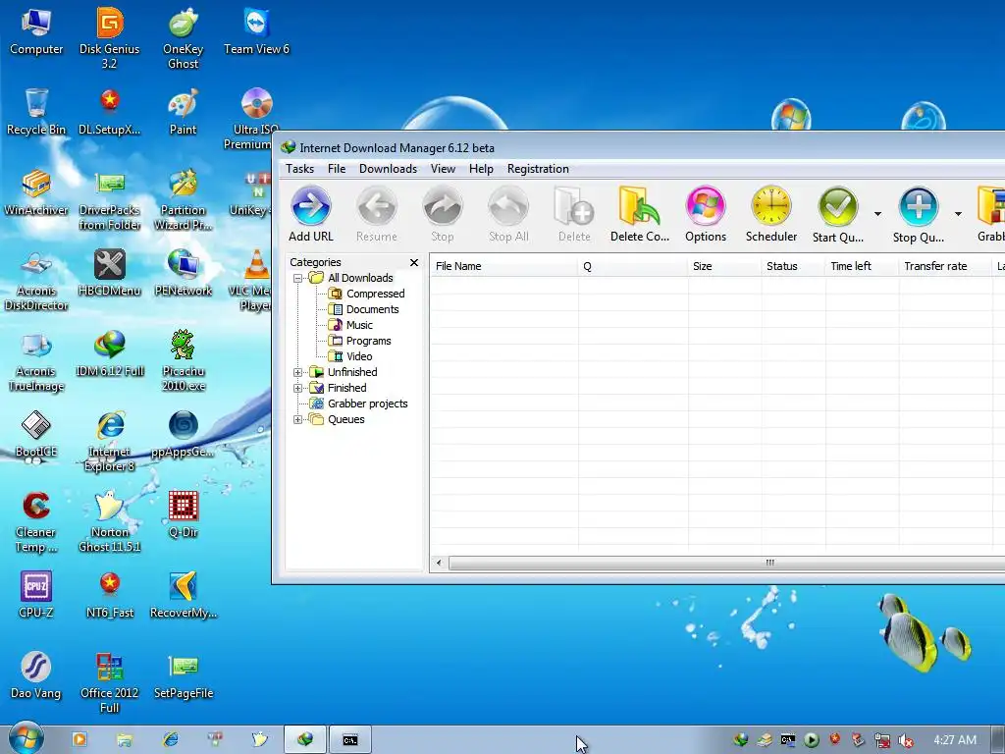Sort by the Transfer rate column header
Screen dimensions: 1005x754
[x=945, y=266]
